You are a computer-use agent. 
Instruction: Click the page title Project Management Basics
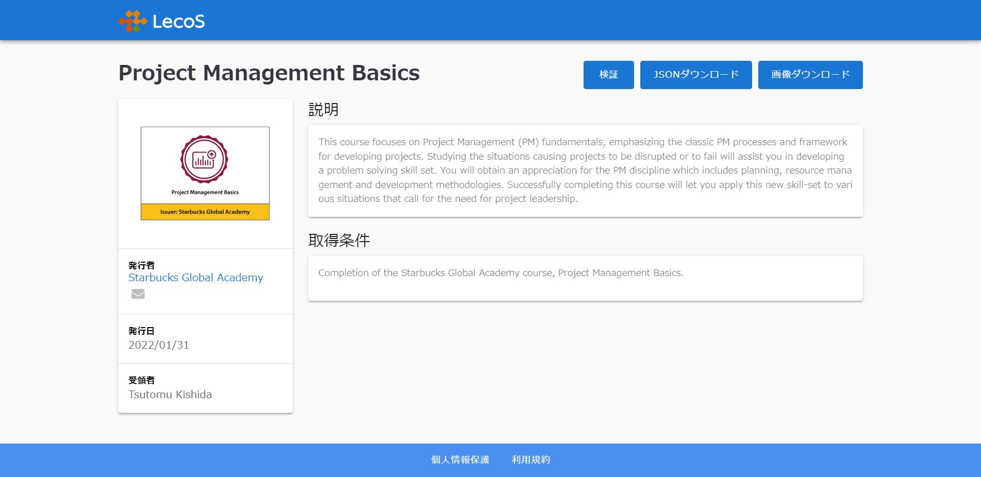(x=269, y=73)
